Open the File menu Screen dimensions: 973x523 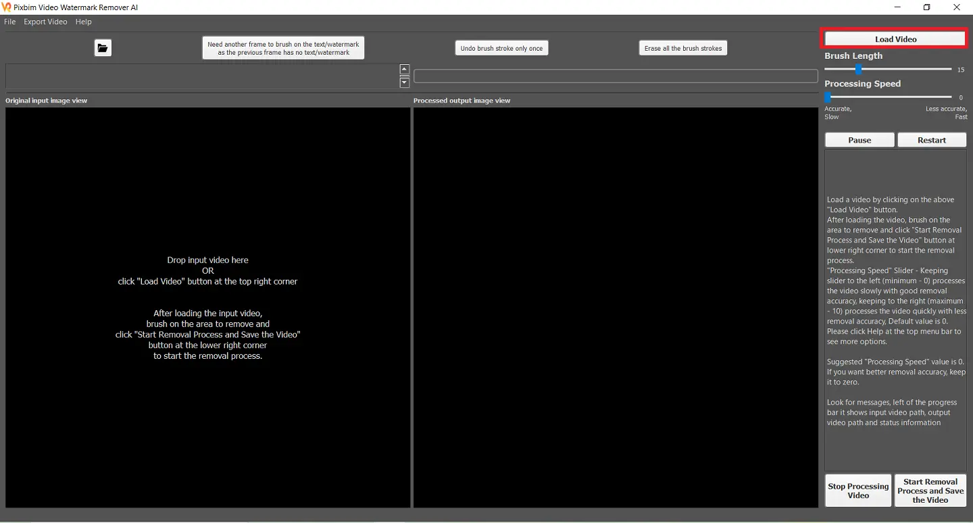(x=10, y=22)
